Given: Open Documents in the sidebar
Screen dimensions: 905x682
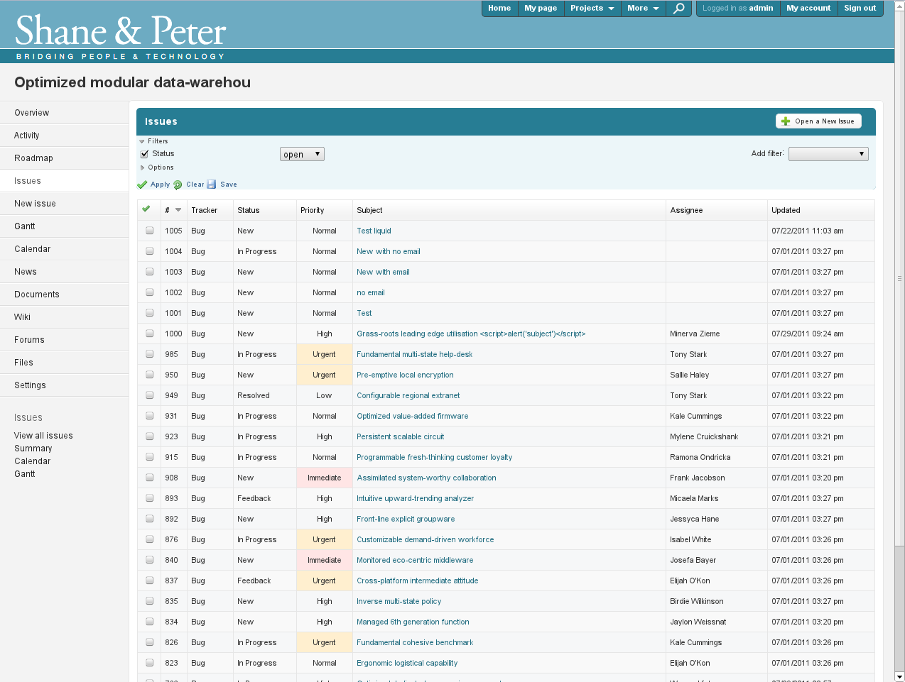Looking at the screenshot, I should click(64, 295).
